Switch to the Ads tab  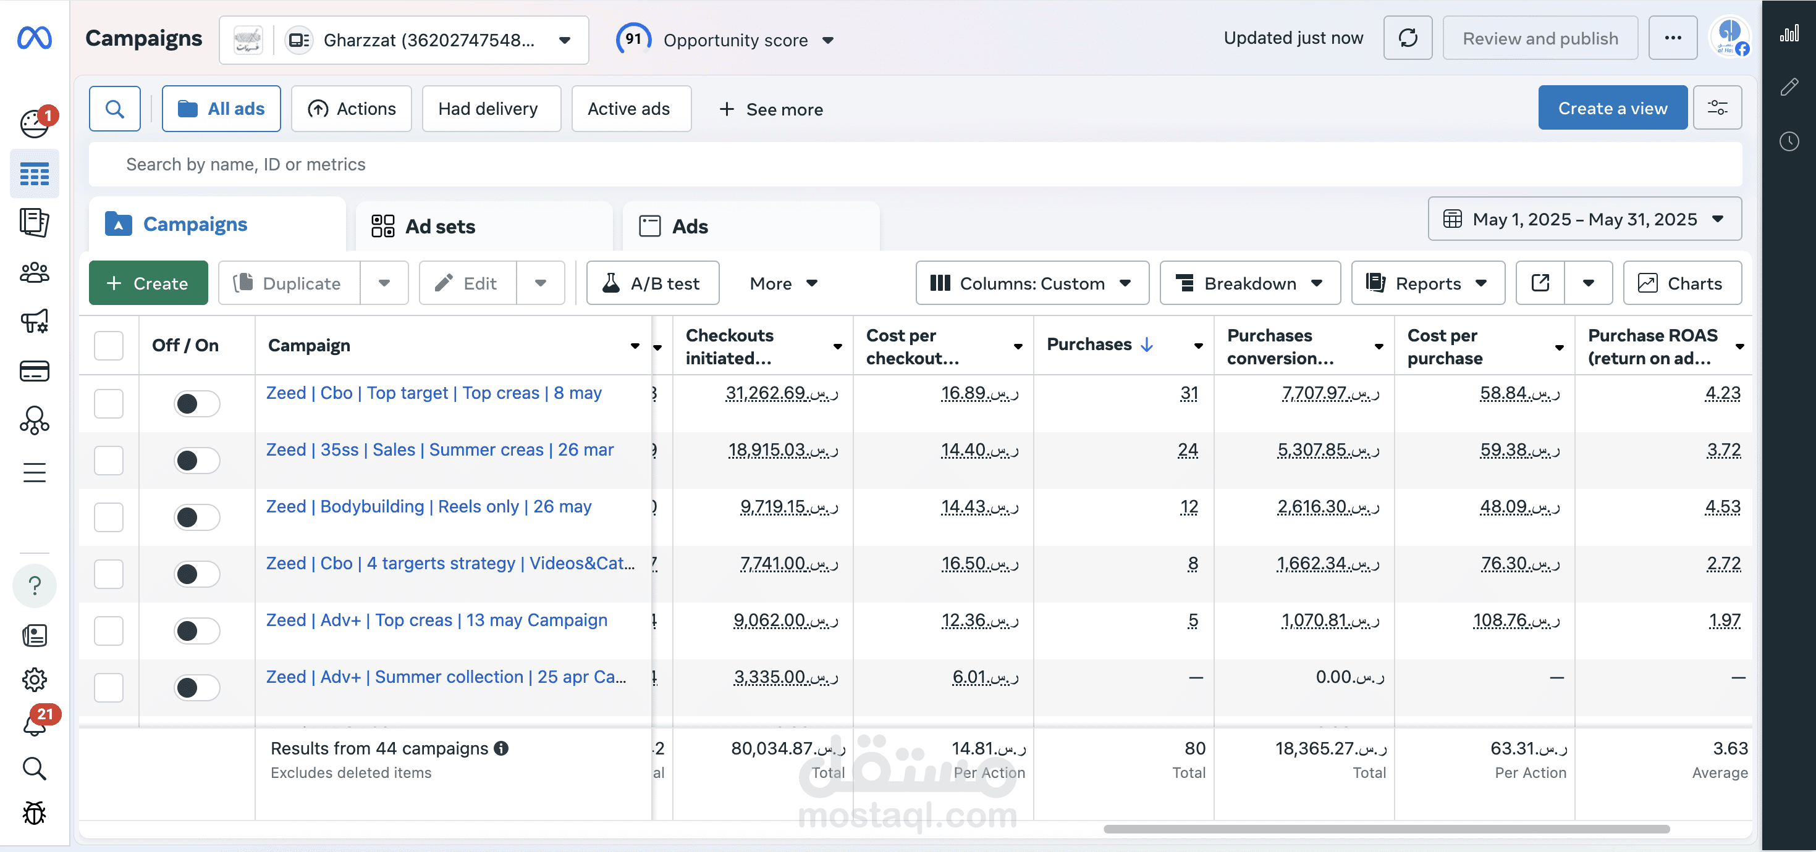pyautogui.click(x=751, y=226)
